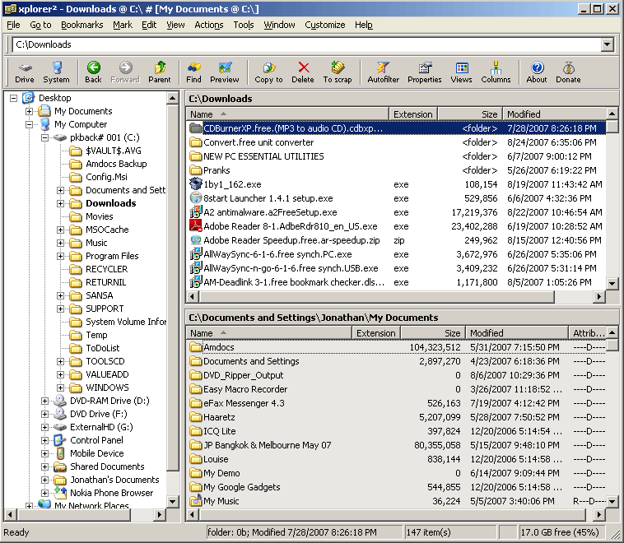
Task: Expand the My Documents tree node
Action: pyautogui.click(x=29, y=111)
